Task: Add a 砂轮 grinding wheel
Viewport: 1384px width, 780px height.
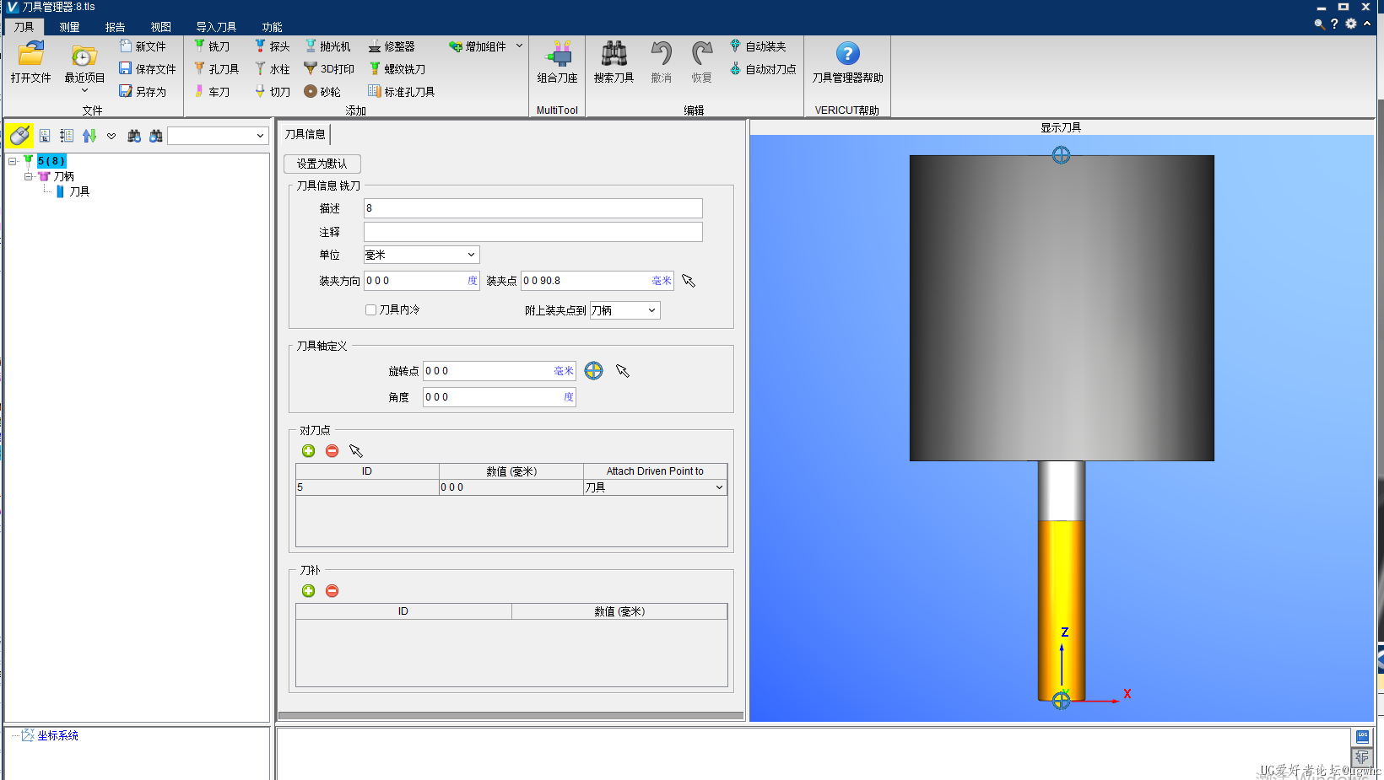Action: [322, 92]
